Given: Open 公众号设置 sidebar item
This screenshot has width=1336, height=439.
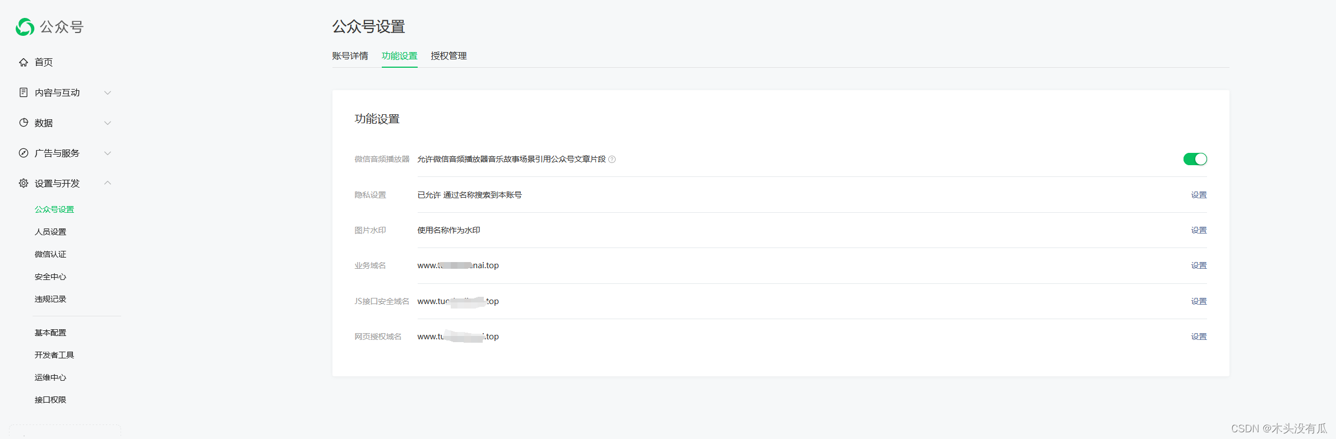Looking at the screenshot, I should tap(54, 209).
